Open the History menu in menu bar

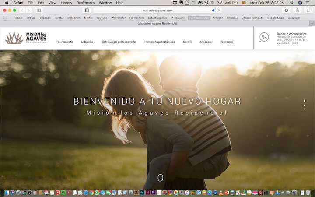[x=66, y=3]
